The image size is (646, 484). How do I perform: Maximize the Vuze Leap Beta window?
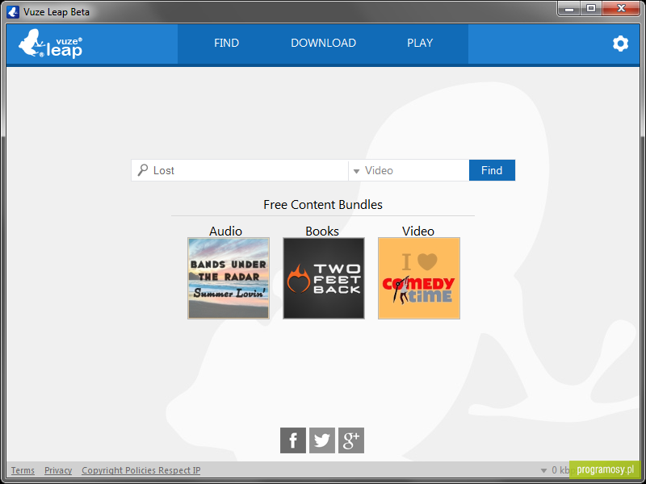591,9
